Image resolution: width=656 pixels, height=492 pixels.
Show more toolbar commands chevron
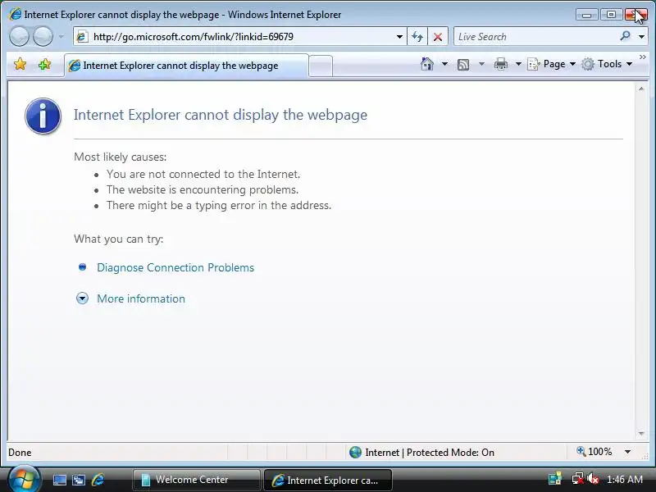point(643,57)
